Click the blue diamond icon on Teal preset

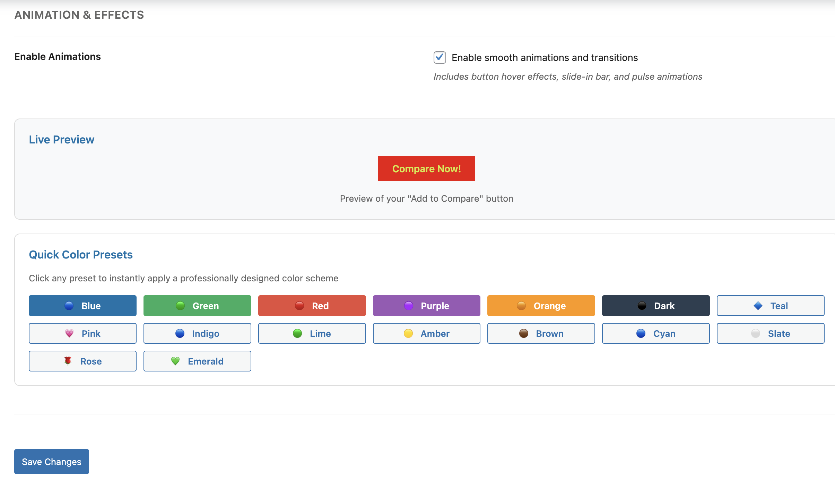pos(758,306)
